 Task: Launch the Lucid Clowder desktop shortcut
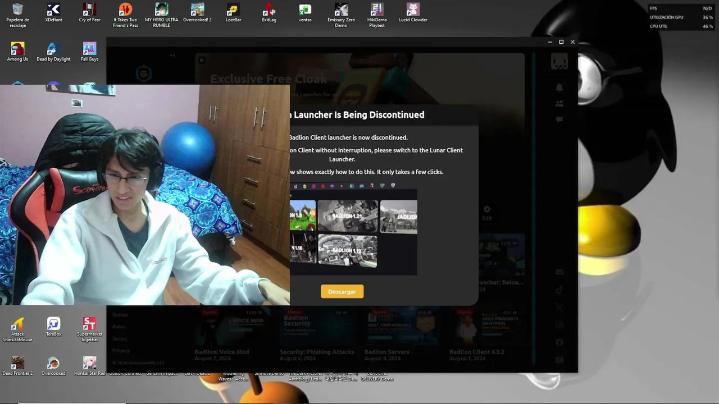tap(413, 13)
